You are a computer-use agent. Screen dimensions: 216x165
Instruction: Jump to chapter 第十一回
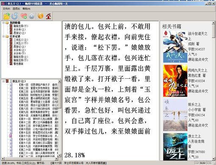pos(39,119)
